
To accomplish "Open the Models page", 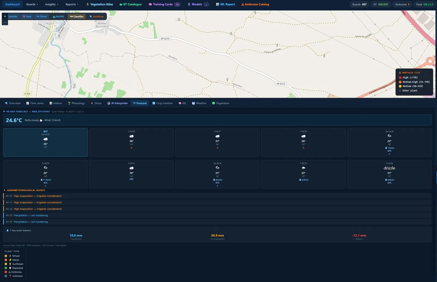I will click(x=198, y=4).
